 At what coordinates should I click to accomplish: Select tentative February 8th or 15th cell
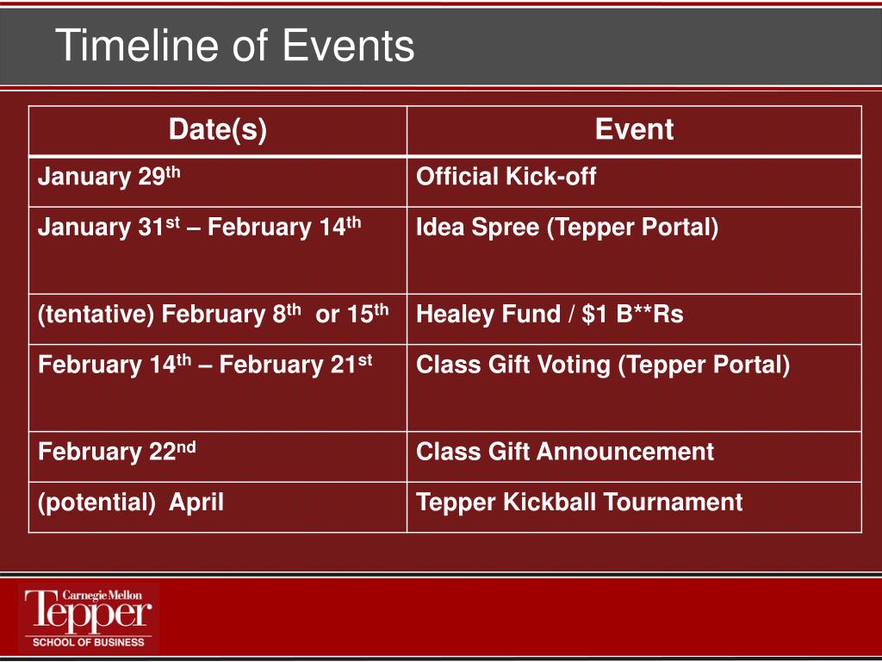[218, 319]
